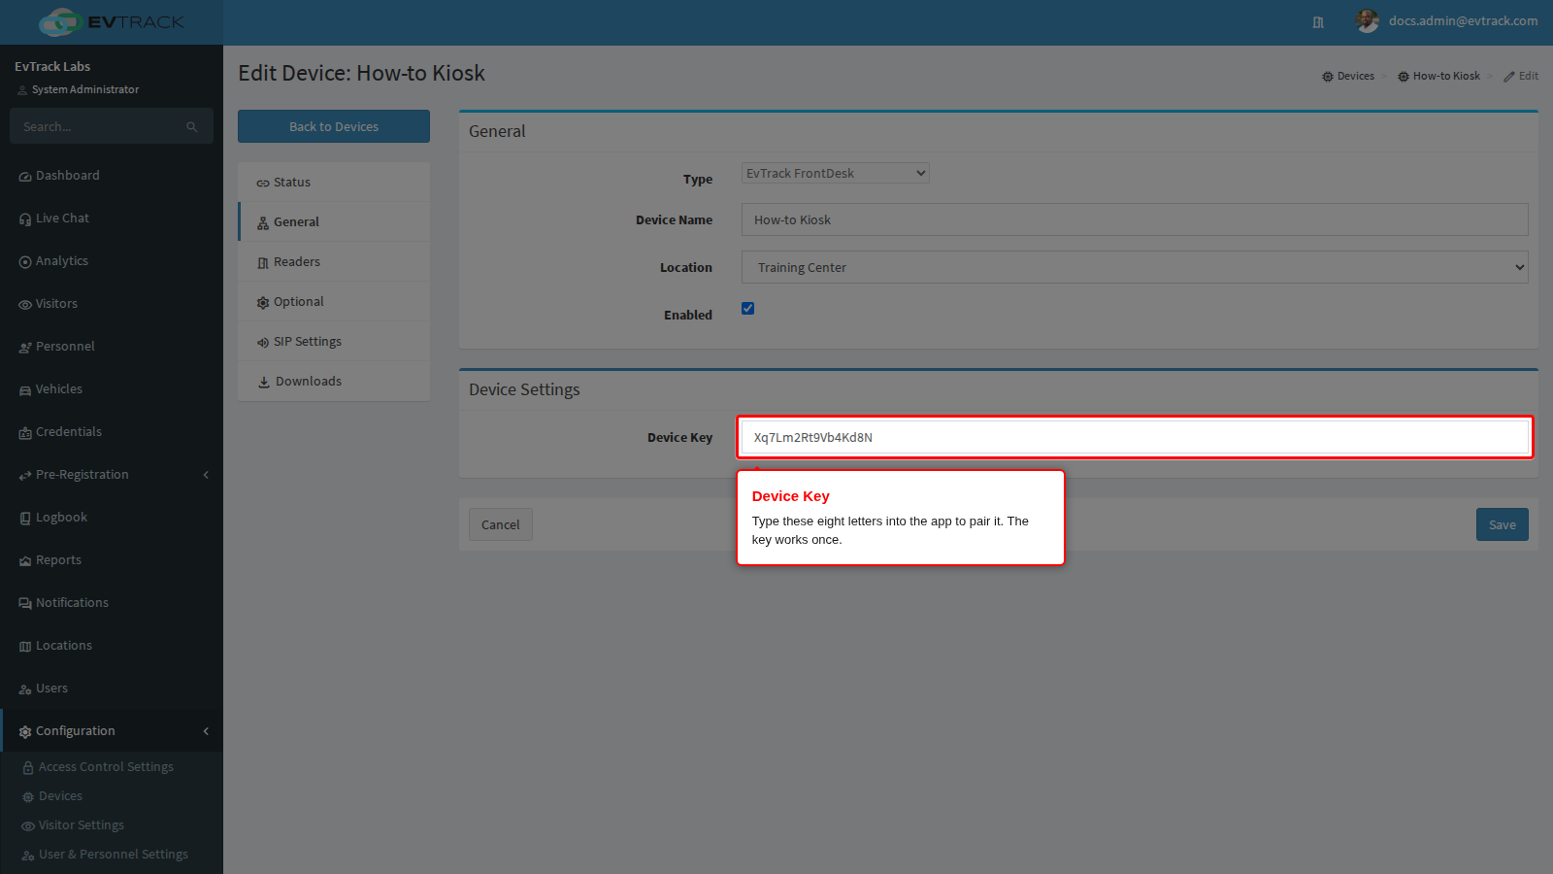Open the door icon in top bar
1553x874 pixels.
click(x=1318, y=22)
